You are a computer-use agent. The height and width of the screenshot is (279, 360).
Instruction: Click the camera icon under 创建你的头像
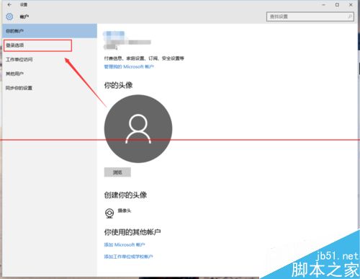(x=109, y=213)
